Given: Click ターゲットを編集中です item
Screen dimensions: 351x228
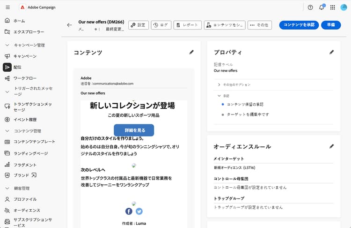Looking at the screenshot, I should [248, 114].
